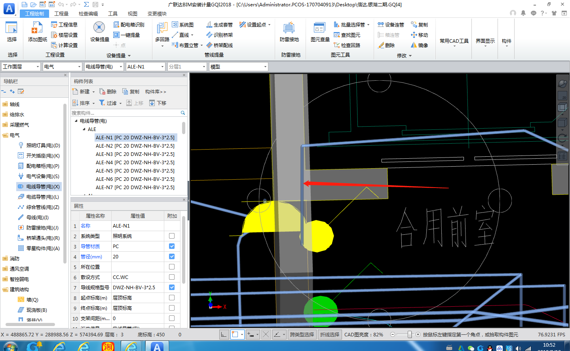The width and height of the screenshot is (570, 351).
Task: Open 工程信息 project info
Action: click(64, 25)
